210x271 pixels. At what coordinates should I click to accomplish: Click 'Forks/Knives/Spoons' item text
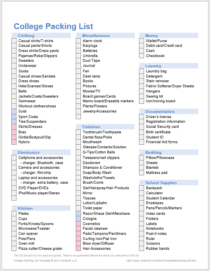coord(36,224)
